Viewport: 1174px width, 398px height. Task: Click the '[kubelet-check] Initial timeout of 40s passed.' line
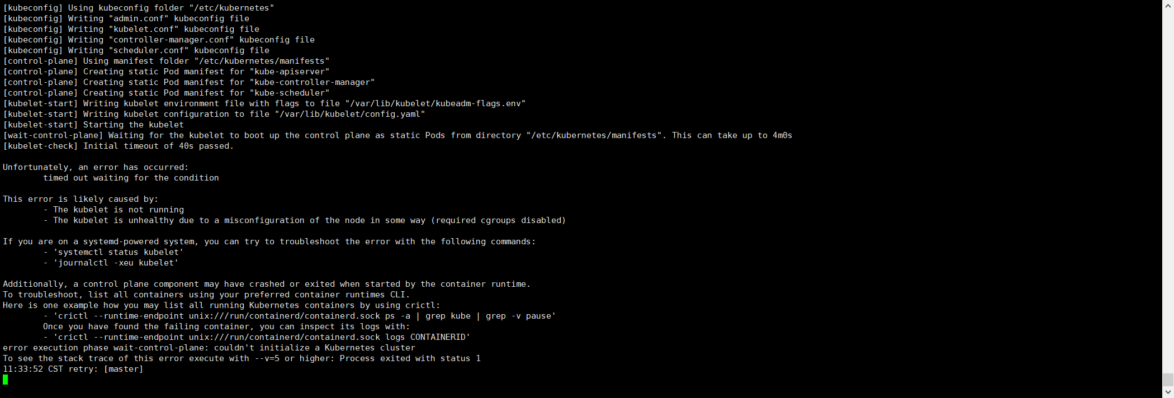pos(119,146)
